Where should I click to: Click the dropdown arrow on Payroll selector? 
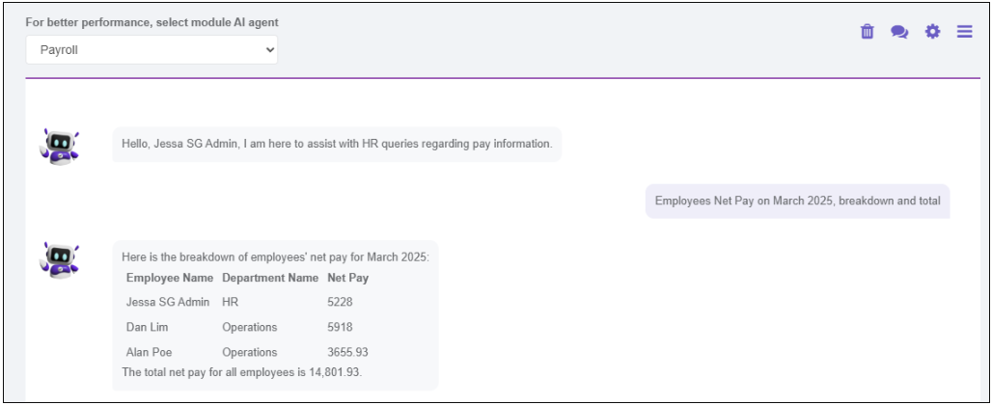pyautogui.click(x=270, y=50)
